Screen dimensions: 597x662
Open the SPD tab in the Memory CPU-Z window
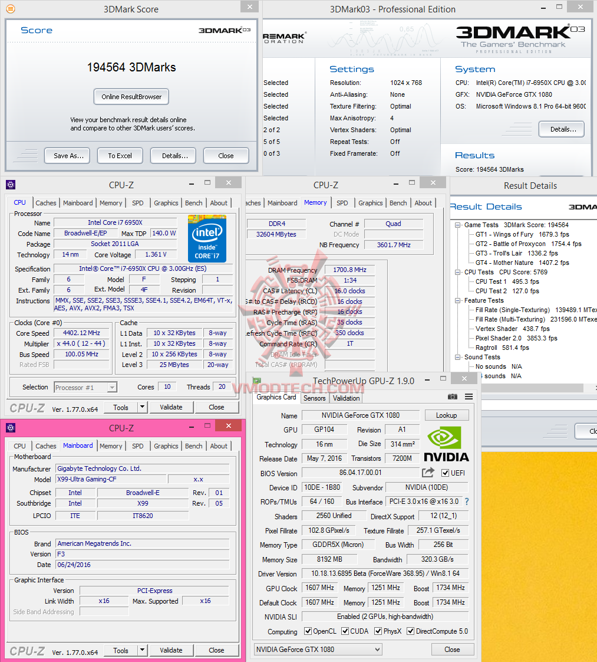tap(342, 203)
